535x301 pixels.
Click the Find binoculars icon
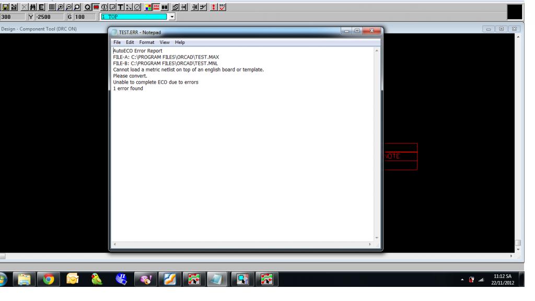[x=33, y=7]
